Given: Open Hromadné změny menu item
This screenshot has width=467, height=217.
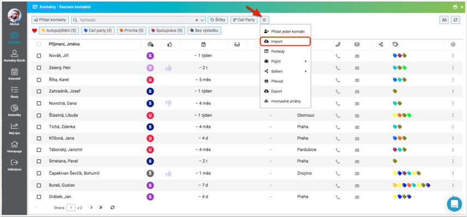Looking at the screenshot, I should 285,101.
